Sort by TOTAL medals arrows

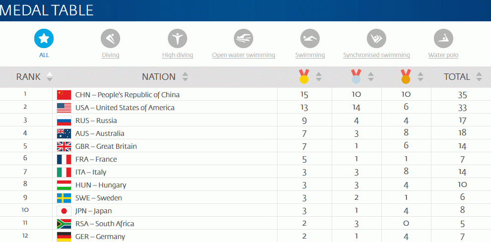pos(479,77)
